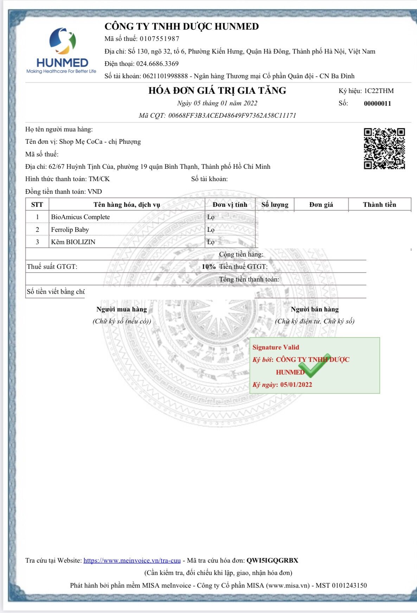Click the 'Đơn vị tính' column header
This screenshot has height=613, width=417.
pyautogui.click(x=230, y=205)
